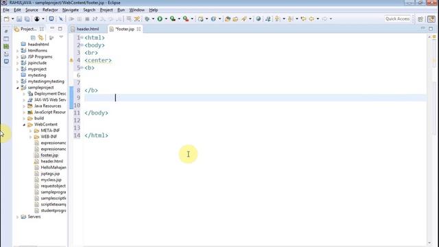Open the Refactor menu
439x247 pixels.
click(x=50, y=10)
